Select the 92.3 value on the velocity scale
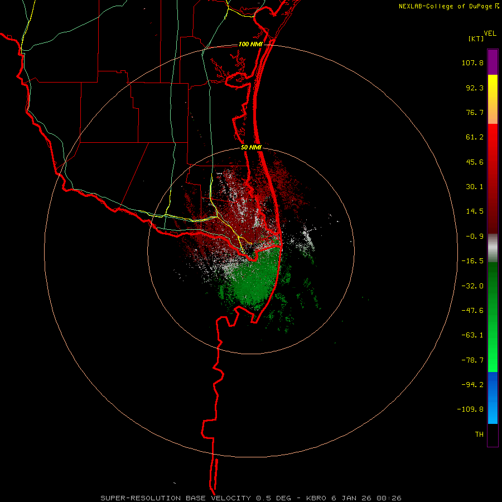 click(x=475, y=88)
